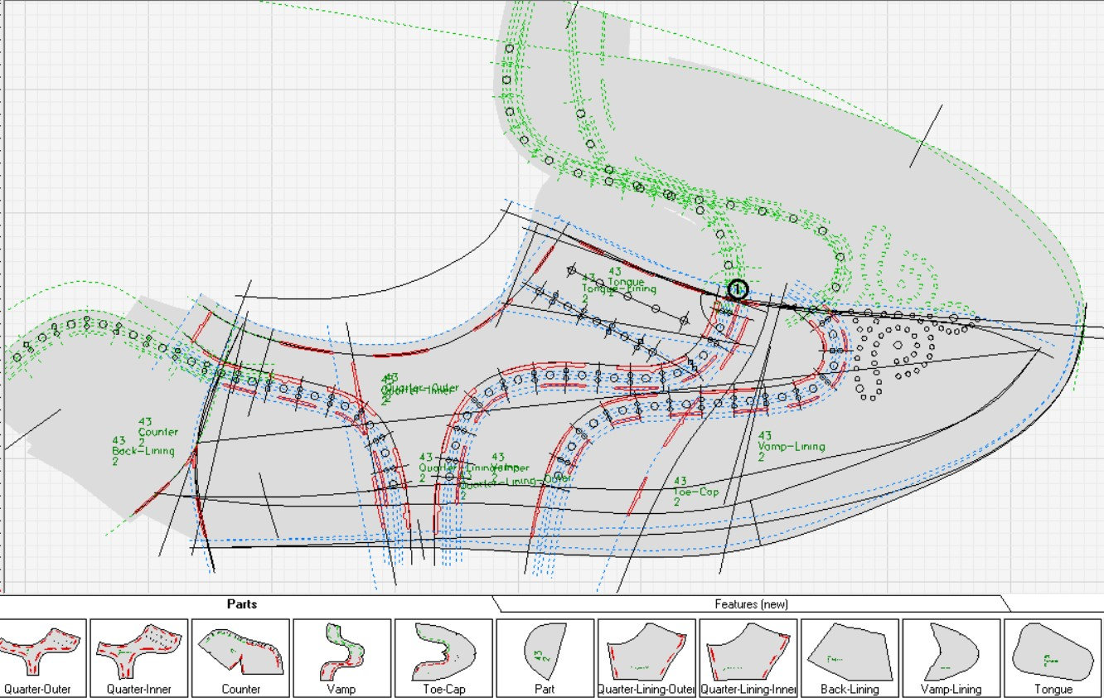Select the Quarter-Lining-Outer part thumbnail

(x=646, y=657)
